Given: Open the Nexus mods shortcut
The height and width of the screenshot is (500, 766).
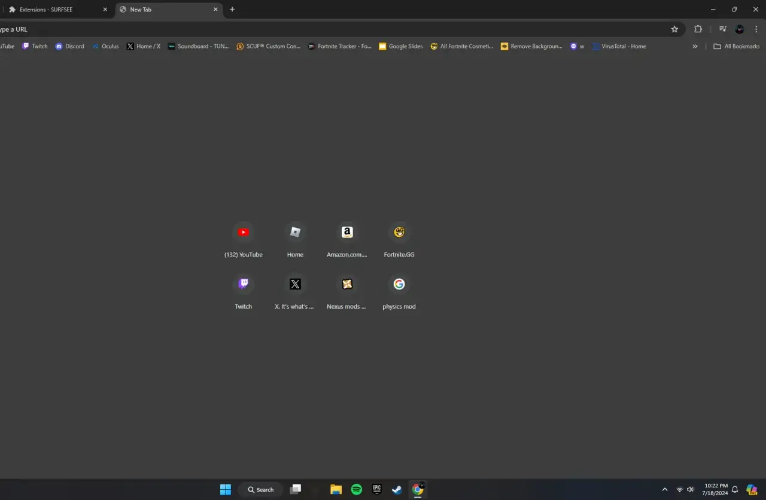Looking at the screenshot, I should pos(347,284).
